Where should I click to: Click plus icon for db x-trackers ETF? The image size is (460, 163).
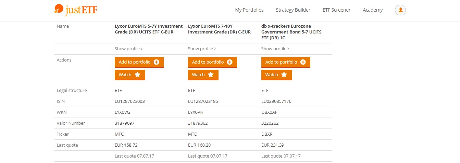(303, 62)
